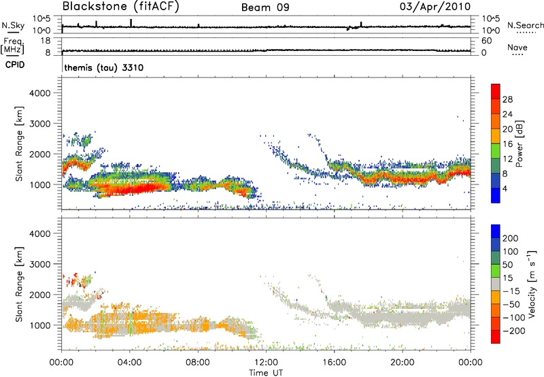Click the "24" label on Power colorbar

coord(507,114)
